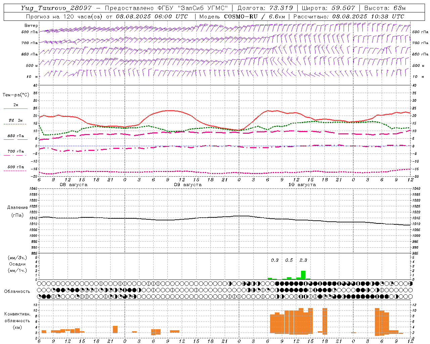Select the model name "COSMO-RU / 6.6км"

(254, 16)
